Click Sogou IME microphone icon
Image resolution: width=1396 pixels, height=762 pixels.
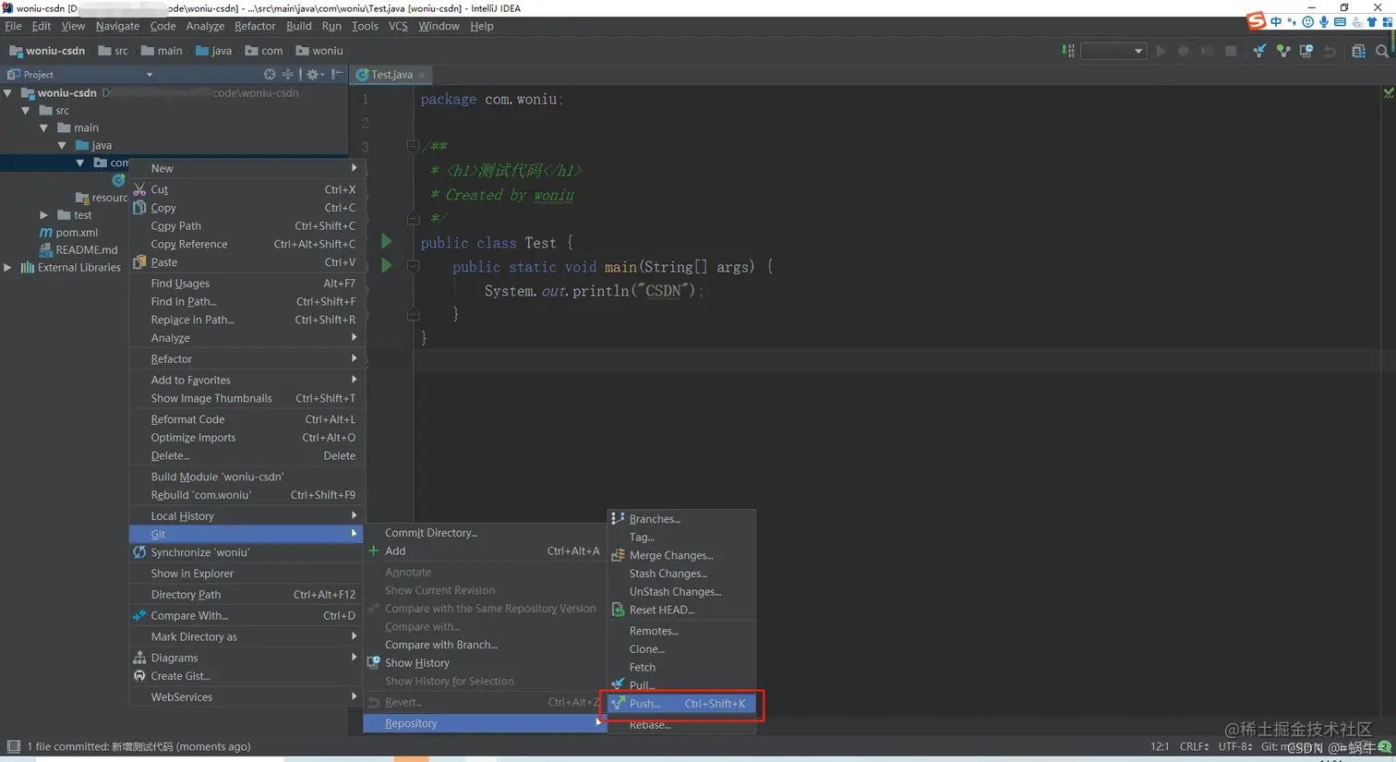click(1324, 21)
